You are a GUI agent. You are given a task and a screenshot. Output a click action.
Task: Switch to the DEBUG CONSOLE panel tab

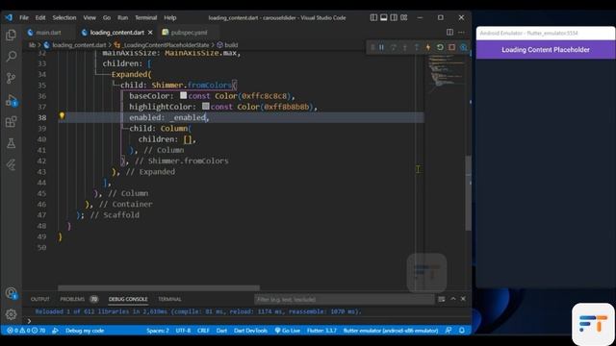[x=128, y=299]
